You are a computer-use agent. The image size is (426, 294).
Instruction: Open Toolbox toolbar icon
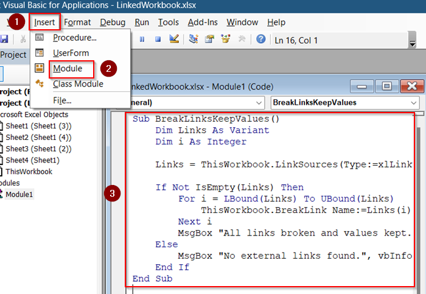[x=242, y=39]
